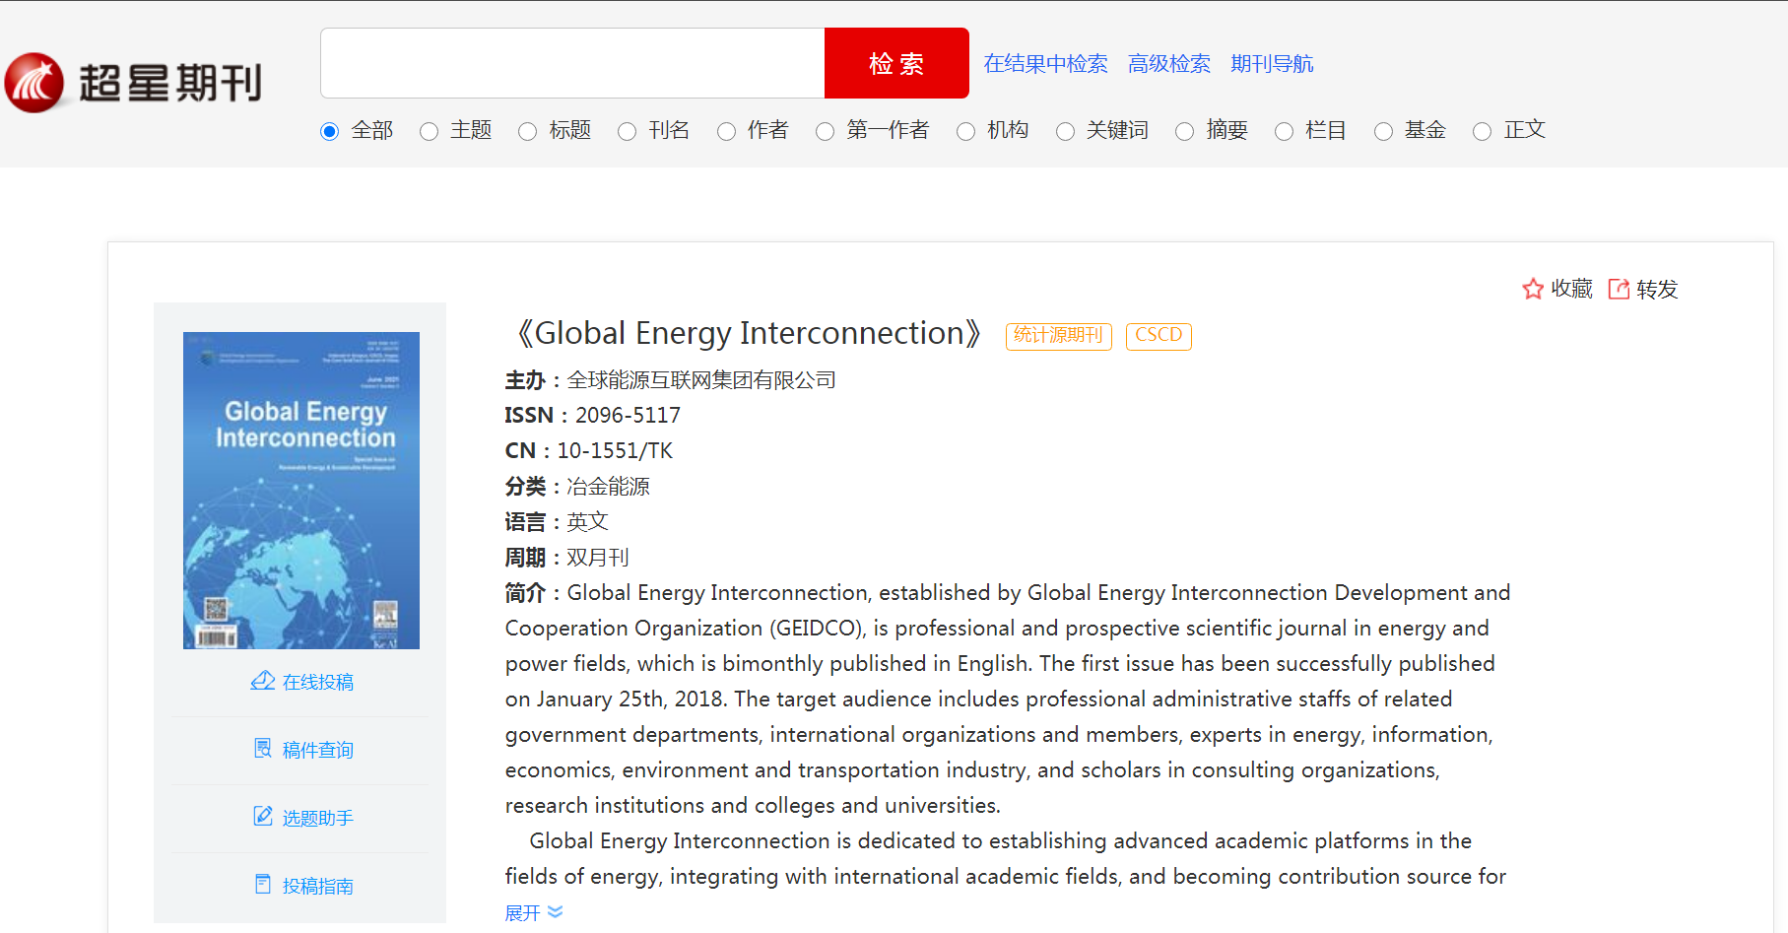This screenshot has width=1788, height=933.
Task: Click the Global Energy Interconnection cover thumbnail
Action: pos(301,491)
